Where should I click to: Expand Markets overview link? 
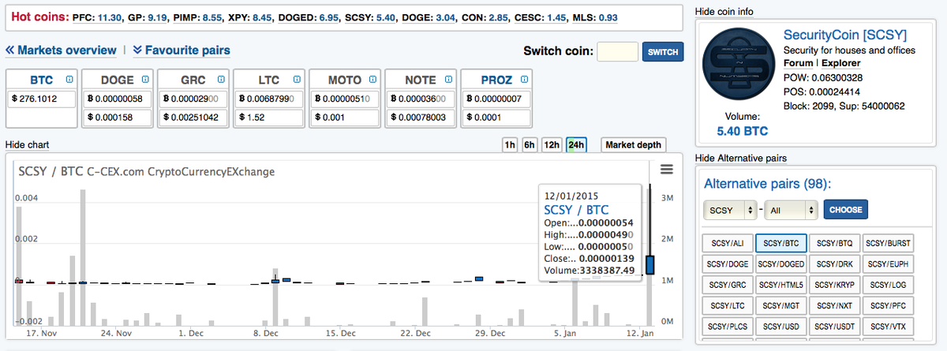pos(61,50)
